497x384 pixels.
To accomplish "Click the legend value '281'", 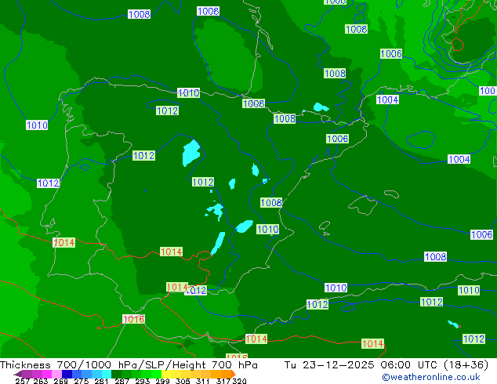I will click(101, 381).
